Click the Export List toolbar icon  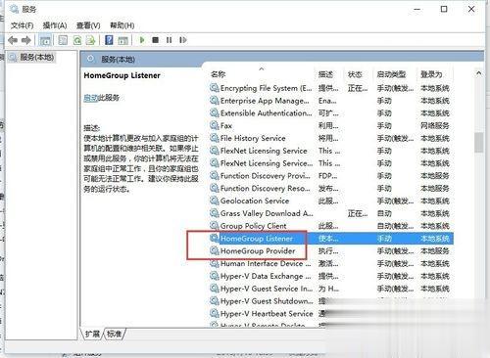[90, 40]
